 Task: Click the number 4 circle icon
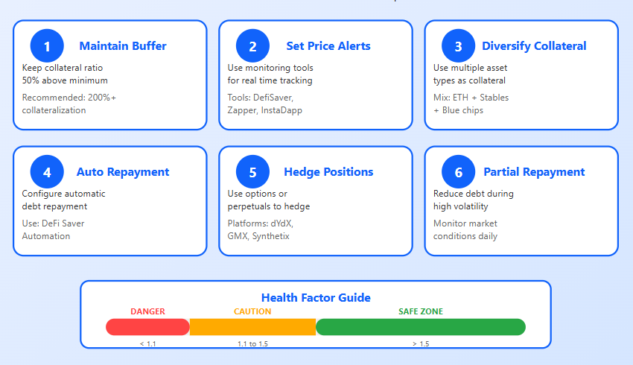[x=47, y=172]
